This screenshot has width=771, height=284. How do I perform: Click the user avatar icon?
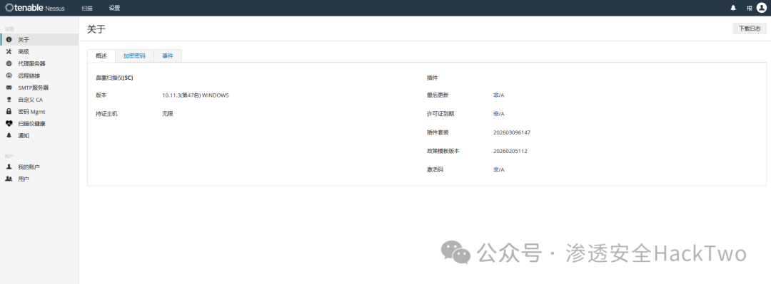click(x=761, y=8)
